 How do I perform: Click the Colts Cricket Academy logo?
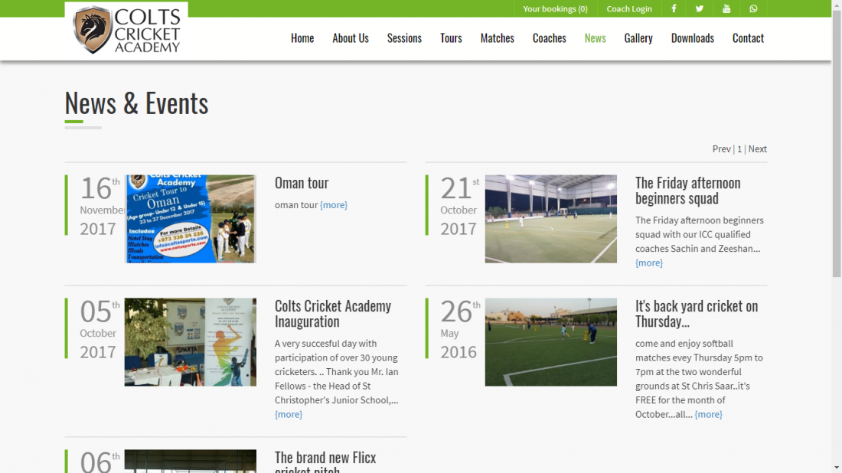click(x=126, y=30)
